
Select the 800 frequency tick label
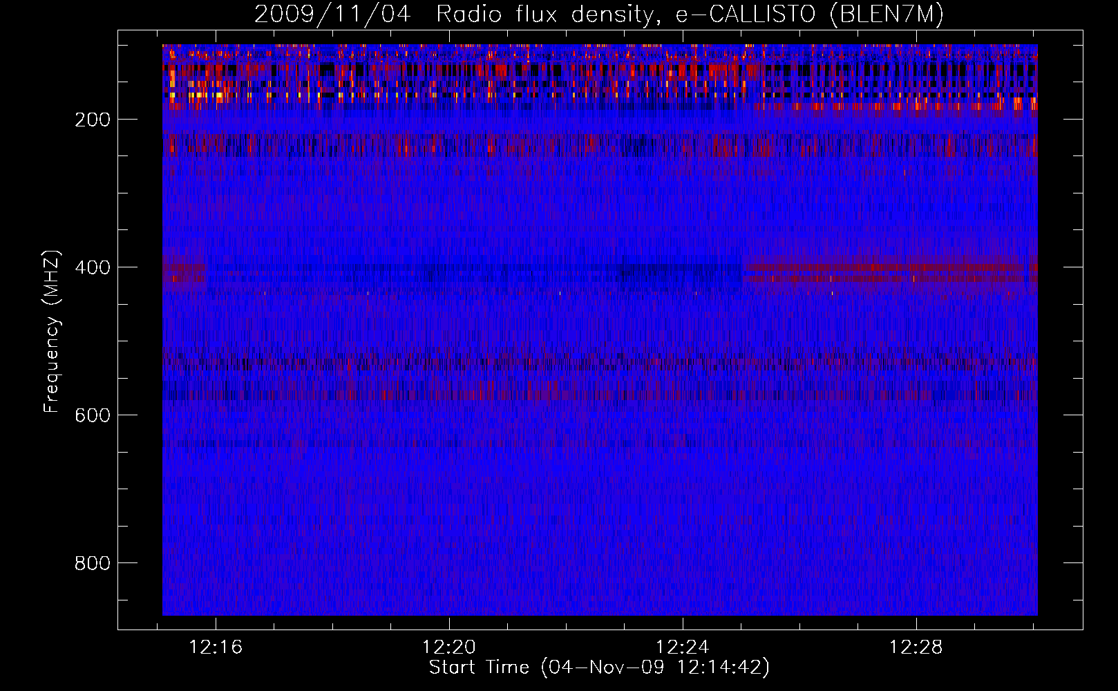point(93,563)
